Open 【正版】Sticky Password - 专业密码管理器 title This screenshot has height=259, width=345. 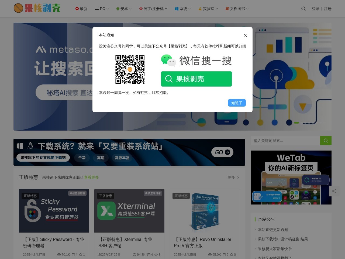pyautogui.click(x=54, y=243)
